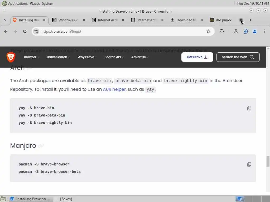Copy Manjaro heading anchor link
Screen dimensions: 270x202
point(41,146)
